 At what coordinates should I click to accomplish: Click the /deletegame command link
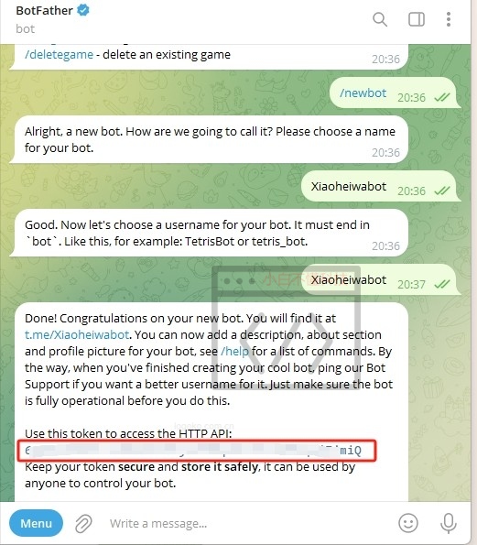(x=60, y=55)
